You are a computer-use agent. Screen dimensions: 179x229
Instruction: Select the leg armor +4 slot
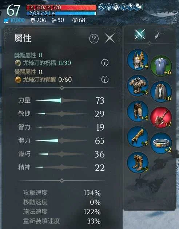[x=138, y=111]
